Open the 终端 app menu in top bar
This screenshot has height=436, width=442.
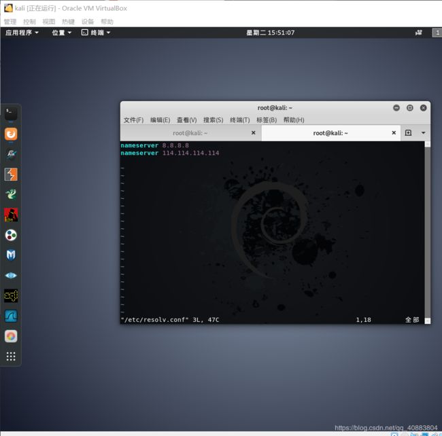coord(96,33)
